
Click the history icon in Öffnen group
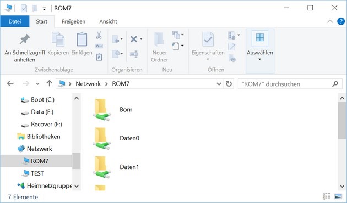click(x=232, y=58)
